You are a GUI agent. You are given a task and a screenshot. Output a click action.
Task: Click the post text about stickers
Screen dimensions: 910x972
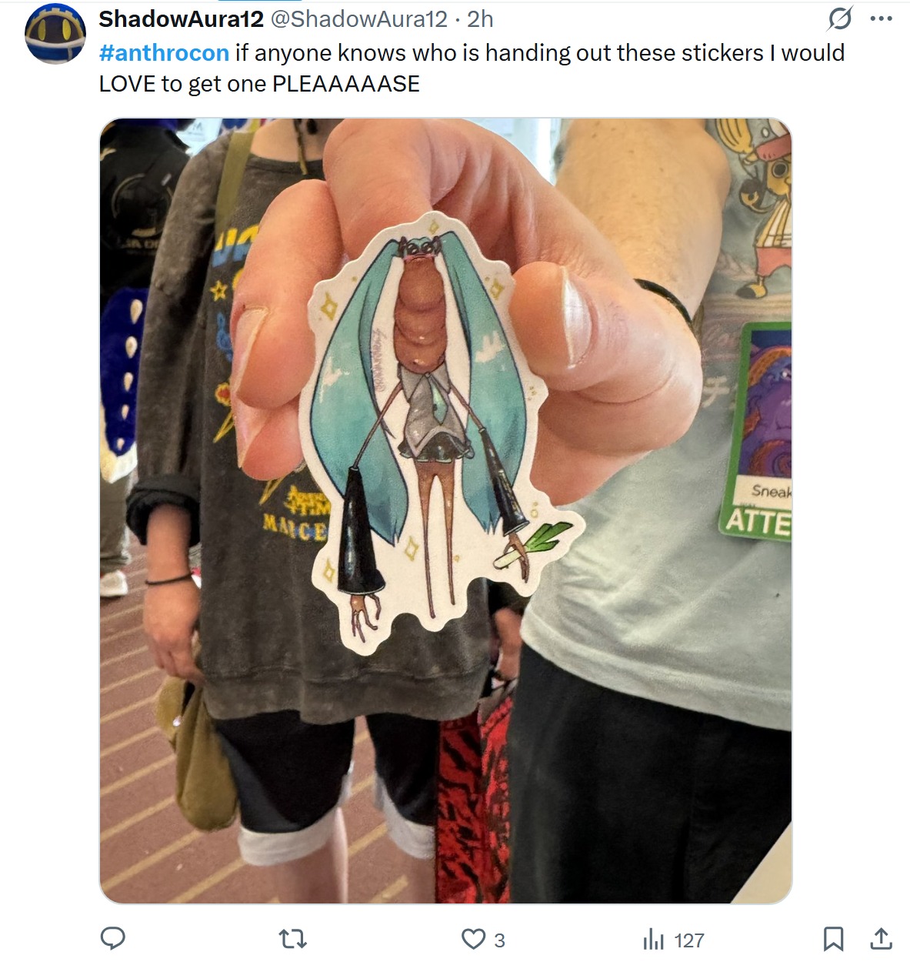pos(472,68)
